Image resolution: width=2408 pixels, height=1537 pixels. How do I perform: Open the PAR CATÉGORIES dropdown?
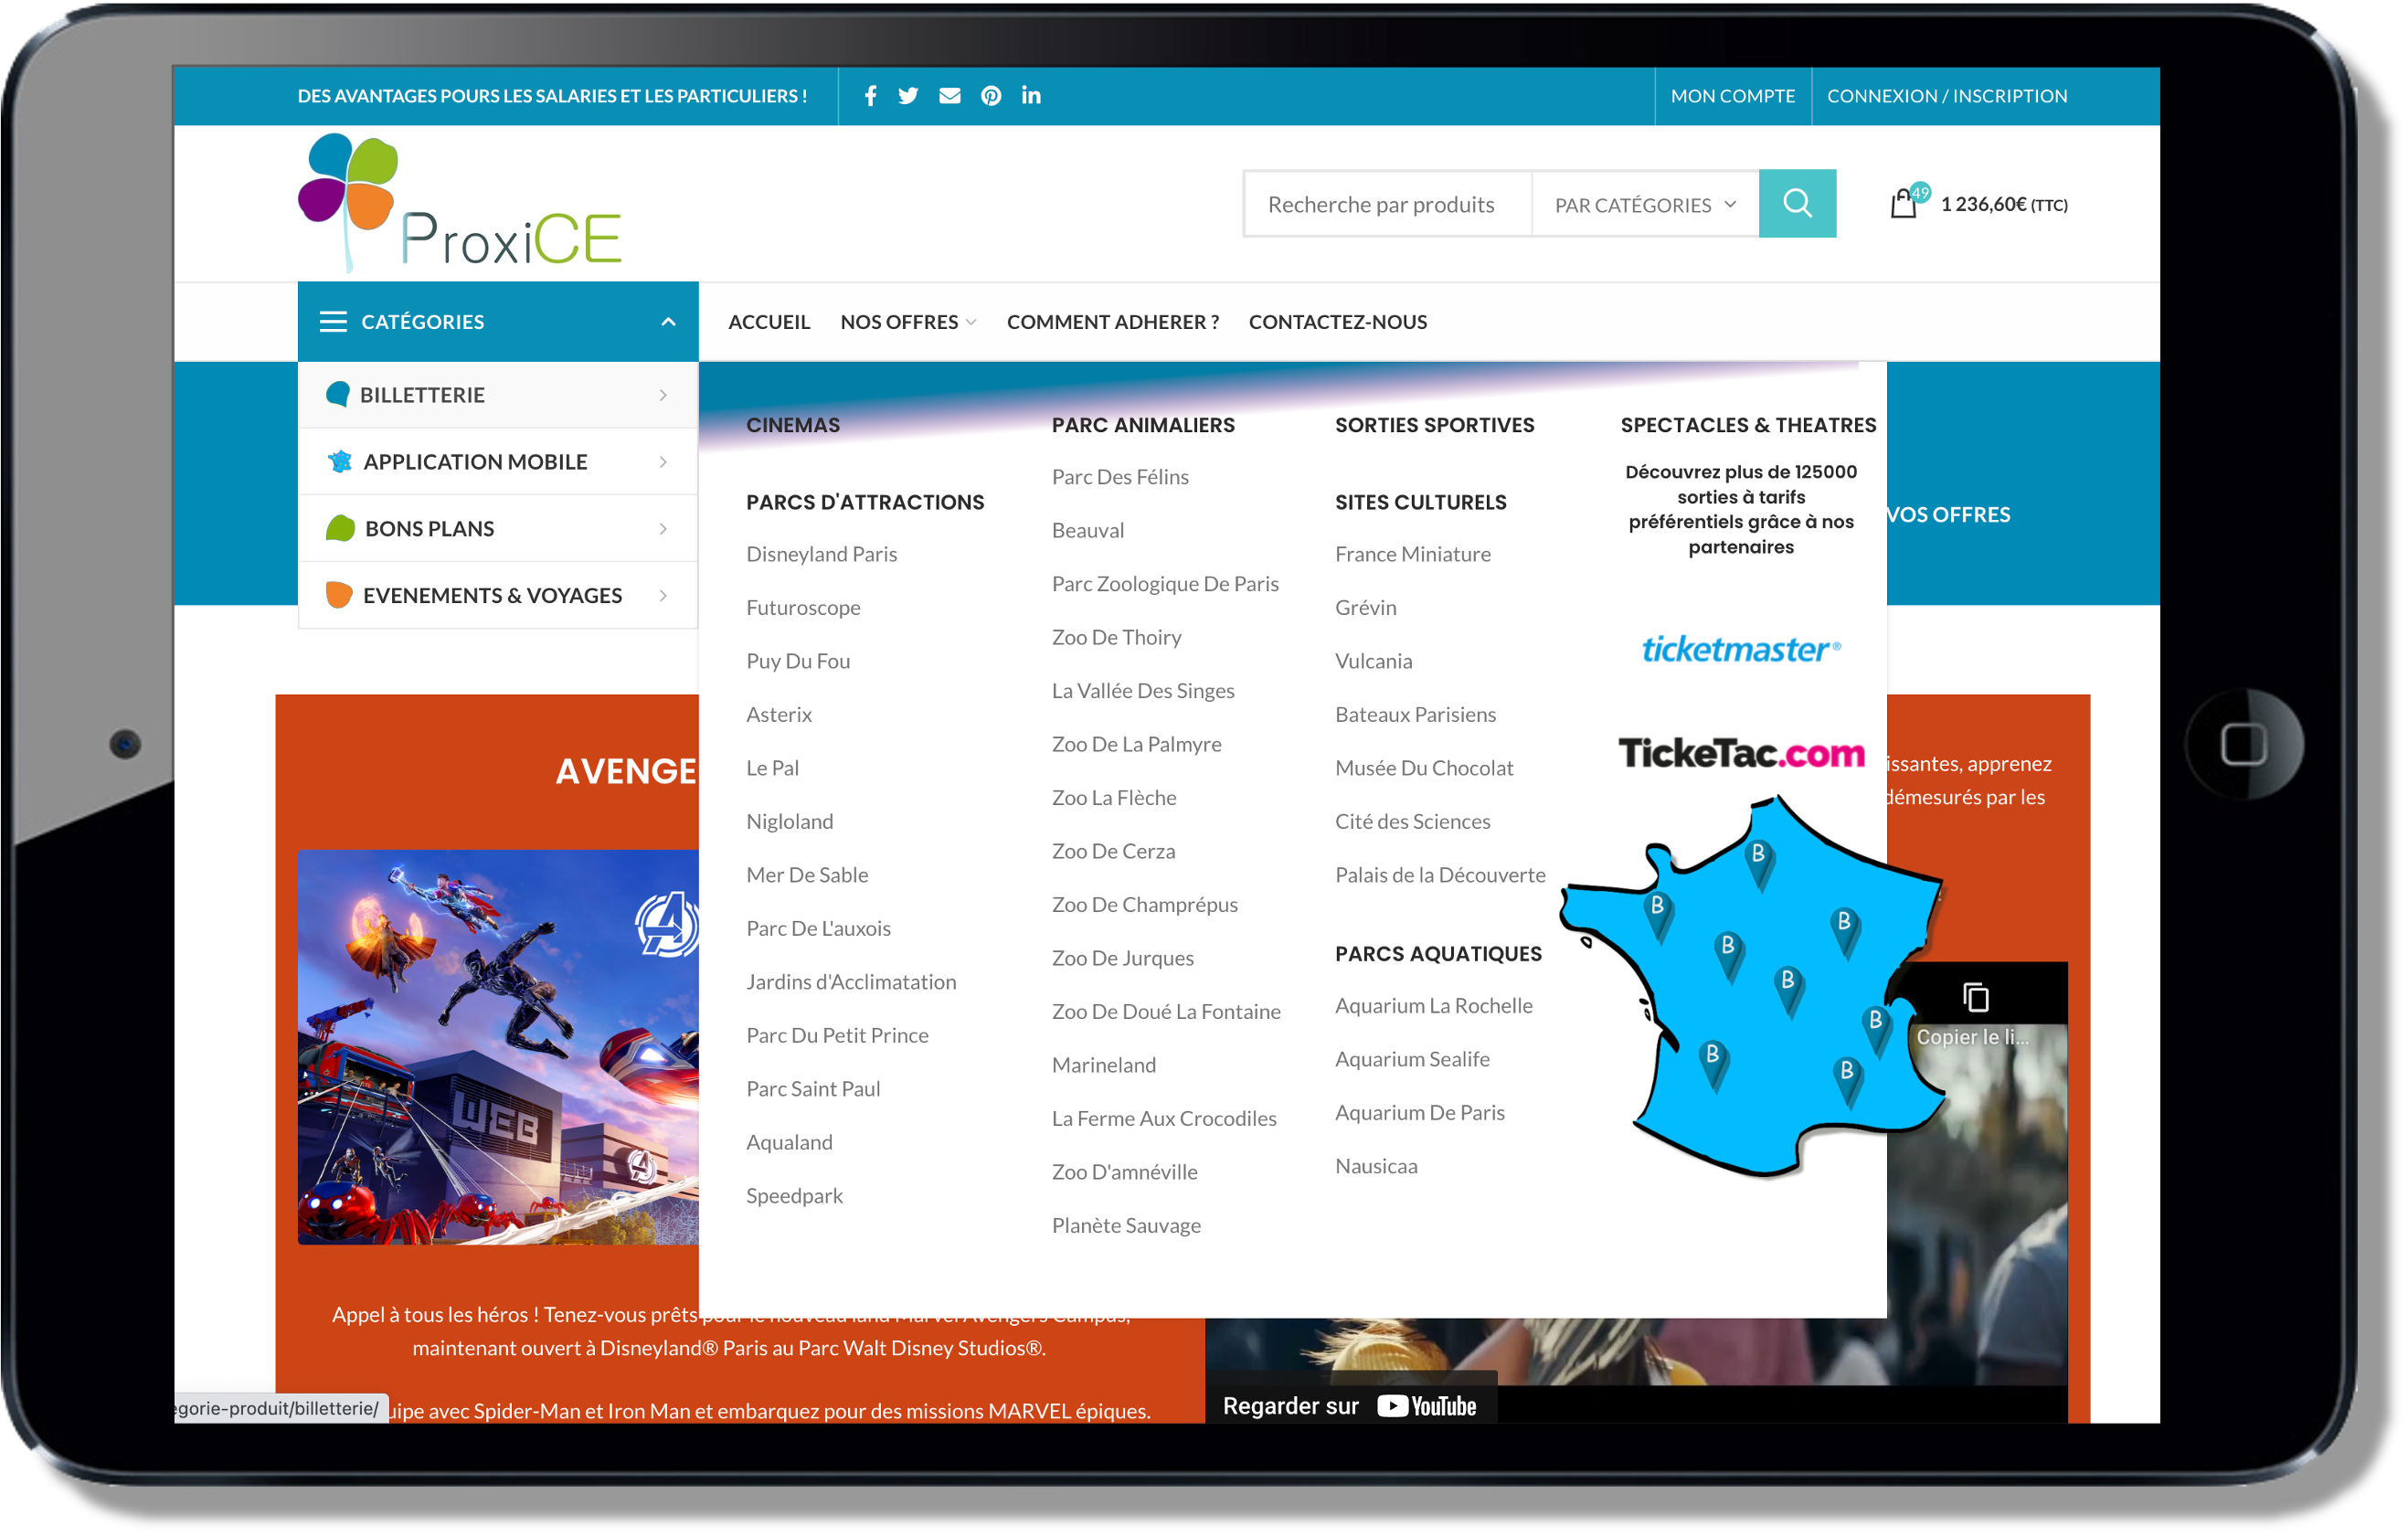click(1644, 205)
